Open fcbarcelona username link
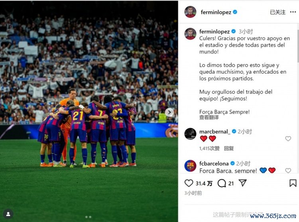Viewport: 299px width, 222px height. click(x=214, y=164)
